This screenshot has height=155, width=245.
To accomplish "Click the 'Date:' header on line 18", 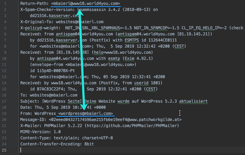I will tap(26, 107).
